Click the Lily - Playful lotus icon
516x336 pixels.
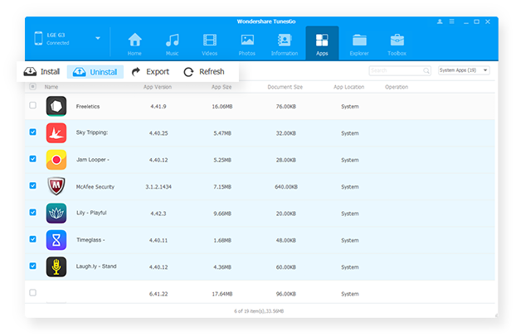click(56, 214)
